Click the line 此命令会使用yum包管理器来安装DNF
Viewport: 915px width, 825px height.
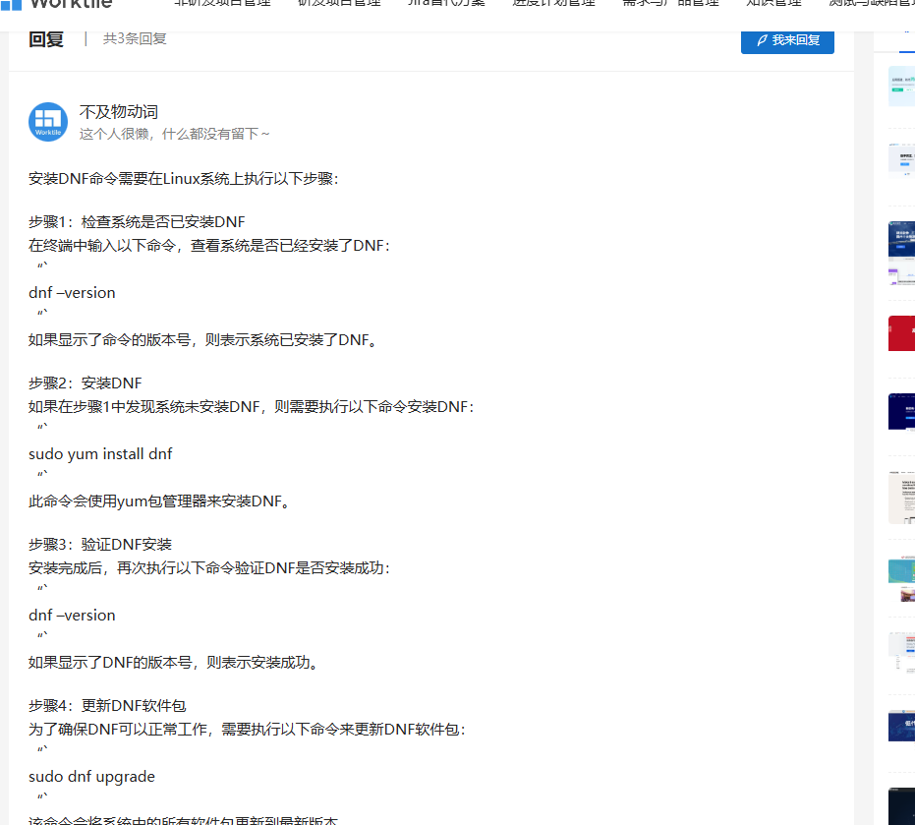(159, 501)
